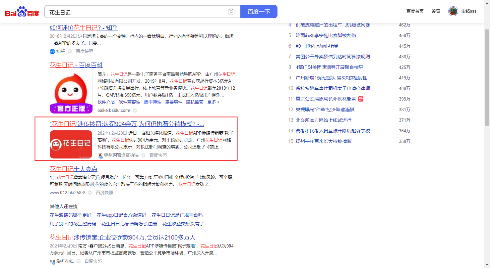Jump to the 隐私监管 section
The height and width of the screenshot is (268, 490).
tap(195, 102)
